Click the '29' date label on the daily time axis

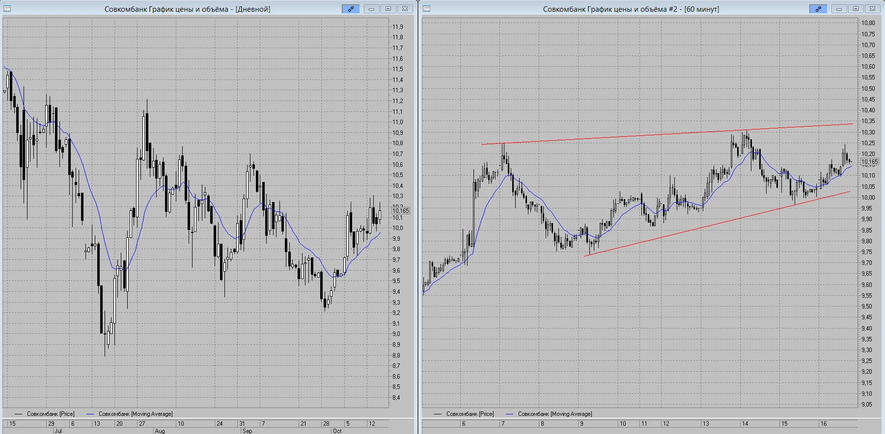pos(51,424)
